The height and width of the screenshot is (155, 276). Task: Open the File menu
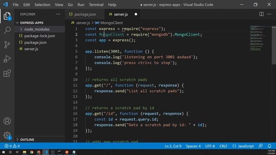coord(16,5)
